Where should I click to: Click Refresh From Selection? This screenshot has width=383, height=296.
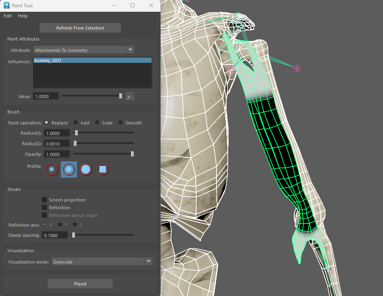pos(80,28)
